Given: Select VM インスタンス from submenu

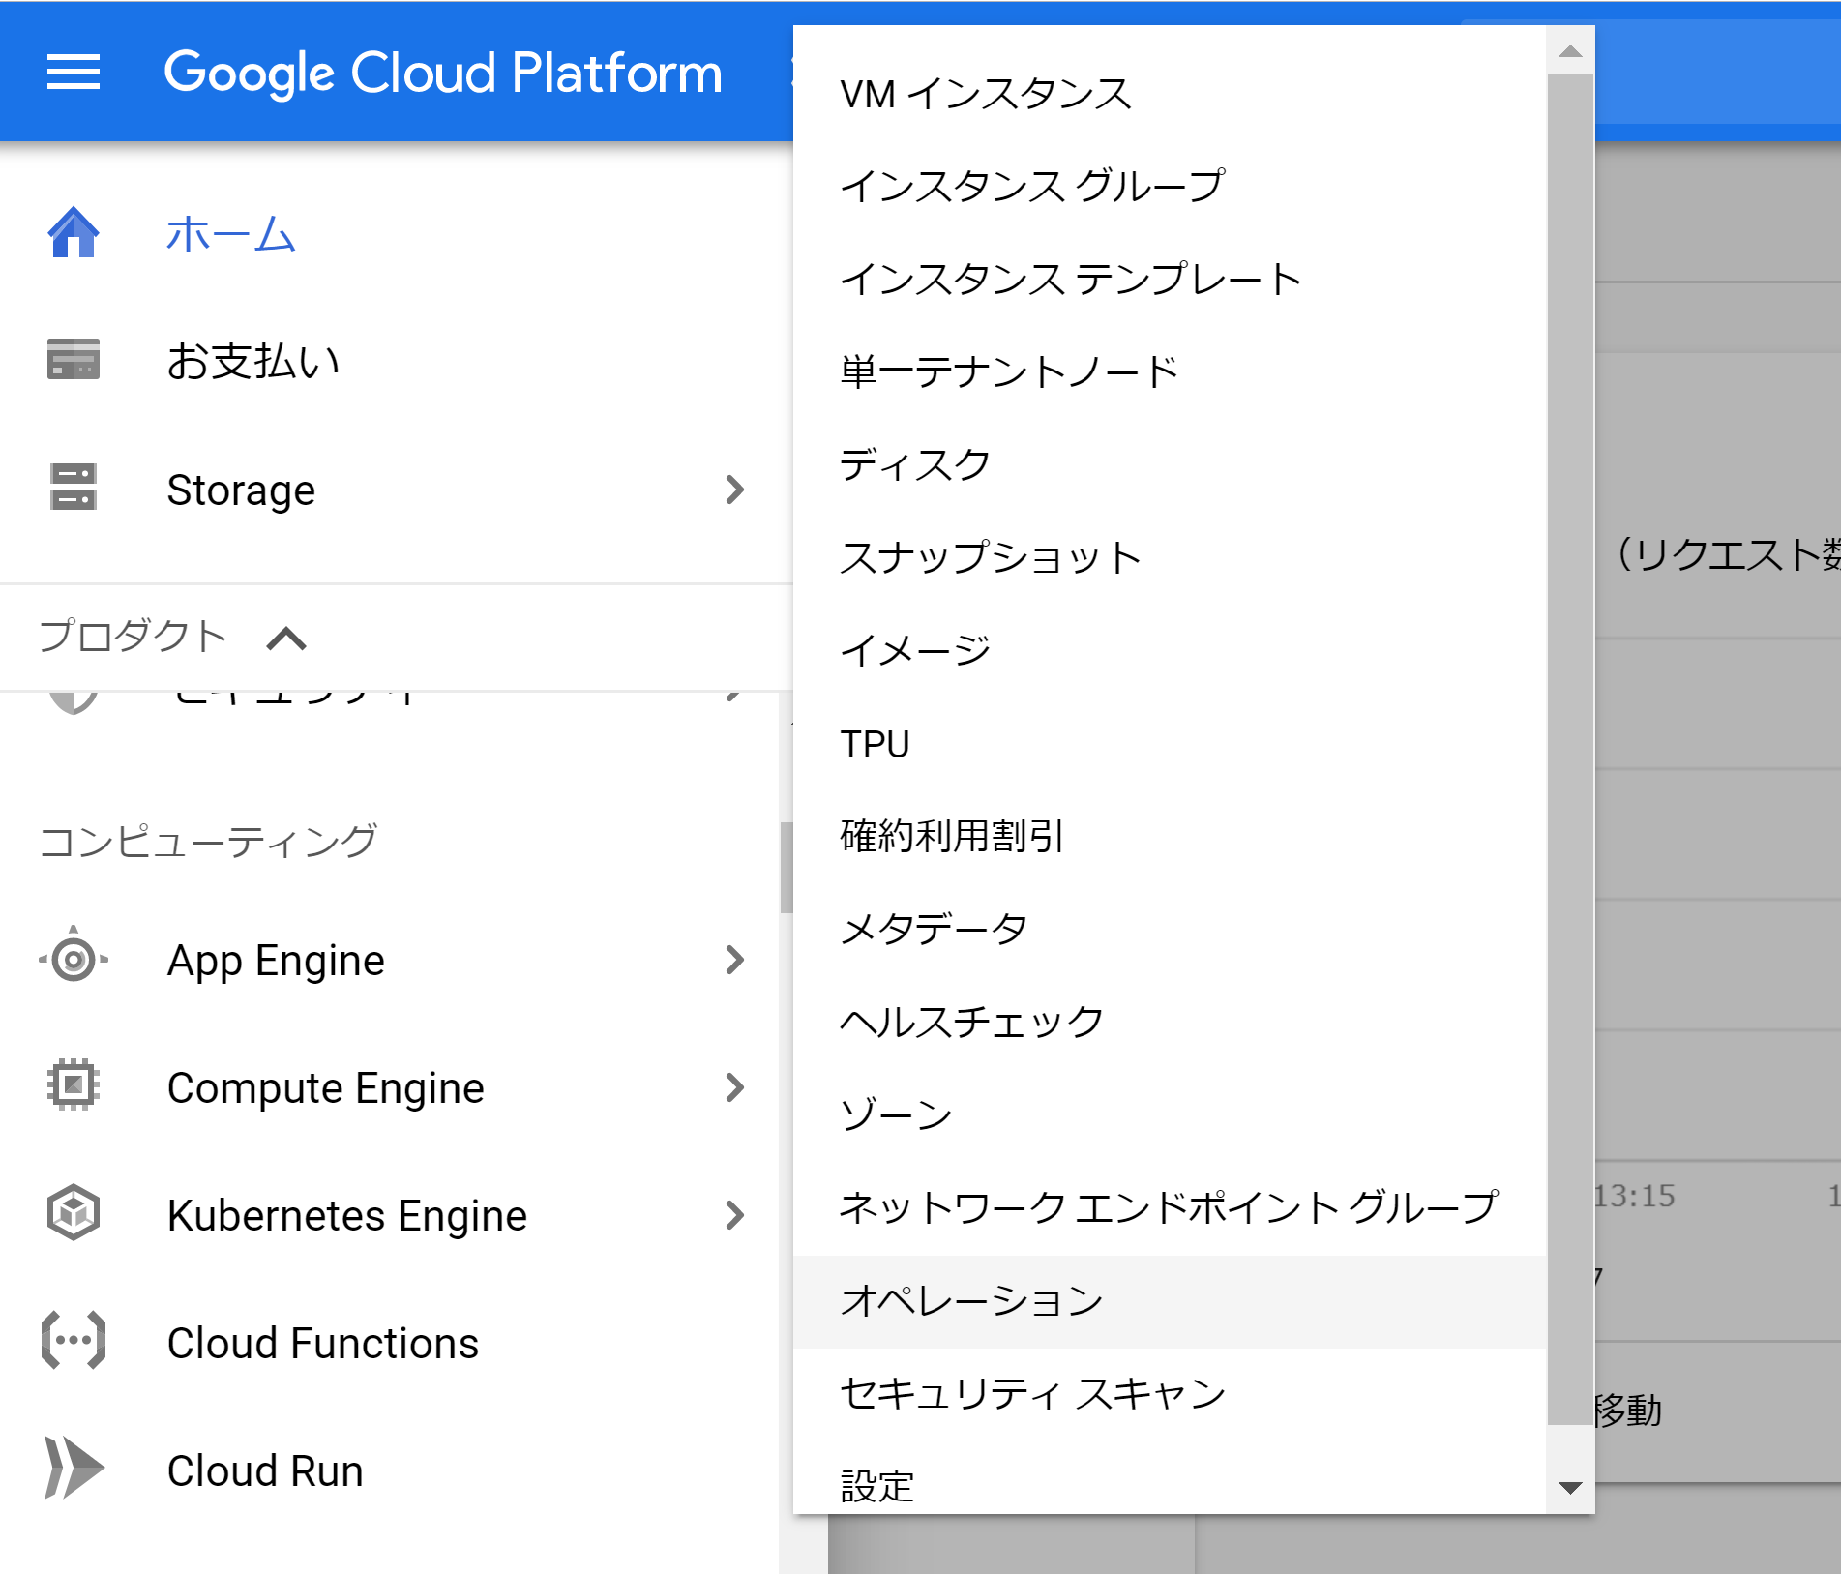Looking at the screenshot, I should [x=1170, y=94].
